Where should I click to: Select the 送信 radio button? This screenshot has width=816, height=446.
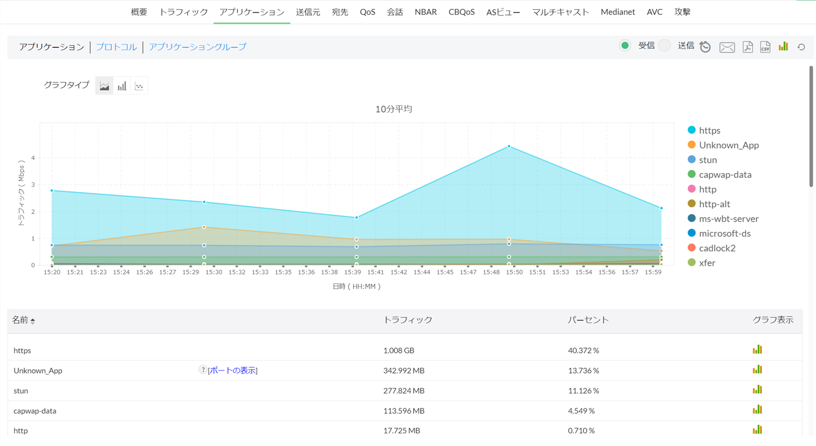[665, 46]
